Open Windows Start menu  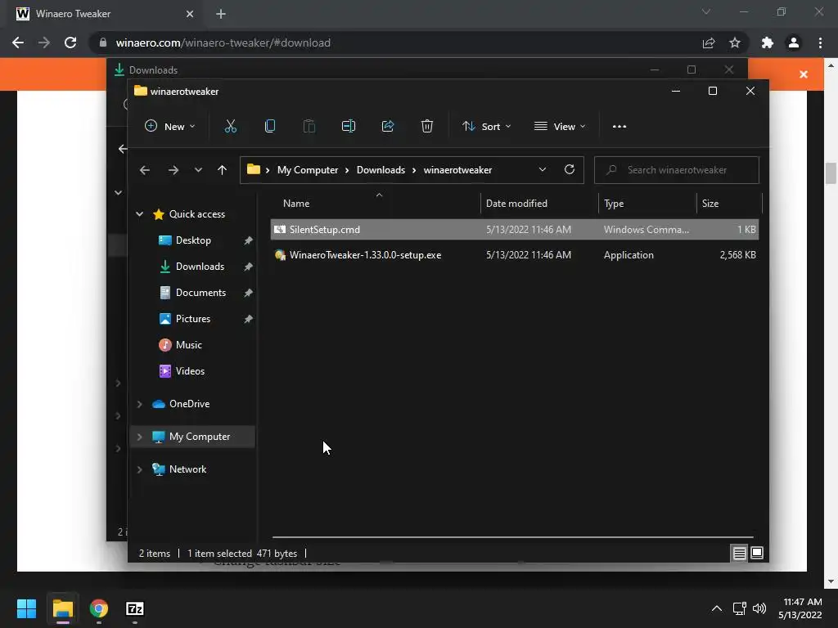pyautogui.click(x=26, y=608)
